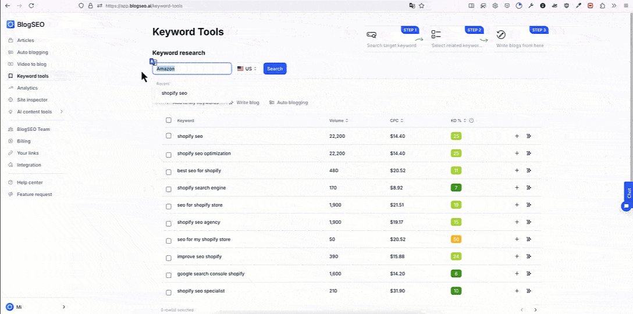
Task: Tick the select-all keywords checkbox
Action: coord(169,120)
